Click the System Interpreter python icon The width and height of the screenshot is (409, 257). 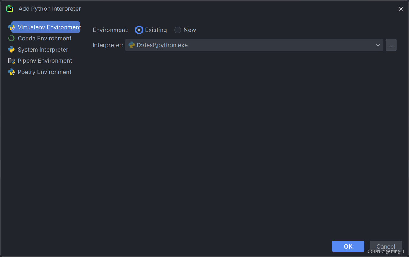tap(11, 50)
